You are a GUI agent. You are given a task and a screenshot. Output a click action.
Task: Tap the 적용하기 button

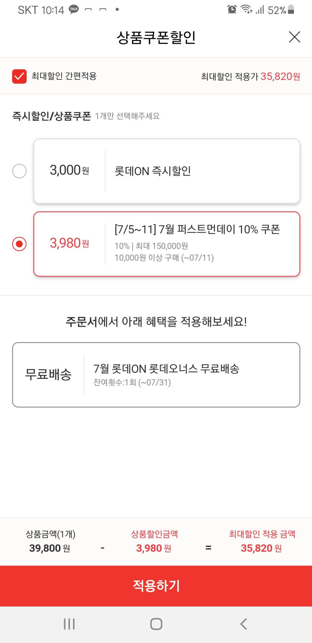(x=156, y=586)
